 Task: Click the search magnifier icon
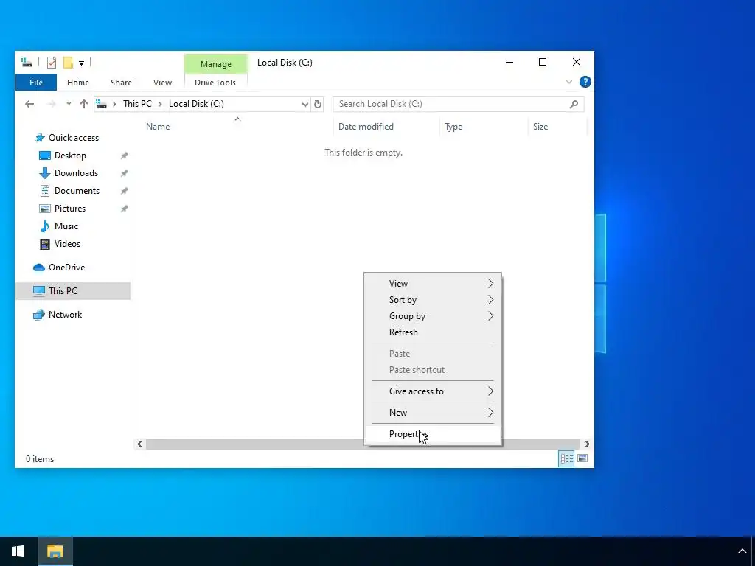point(574,104)
